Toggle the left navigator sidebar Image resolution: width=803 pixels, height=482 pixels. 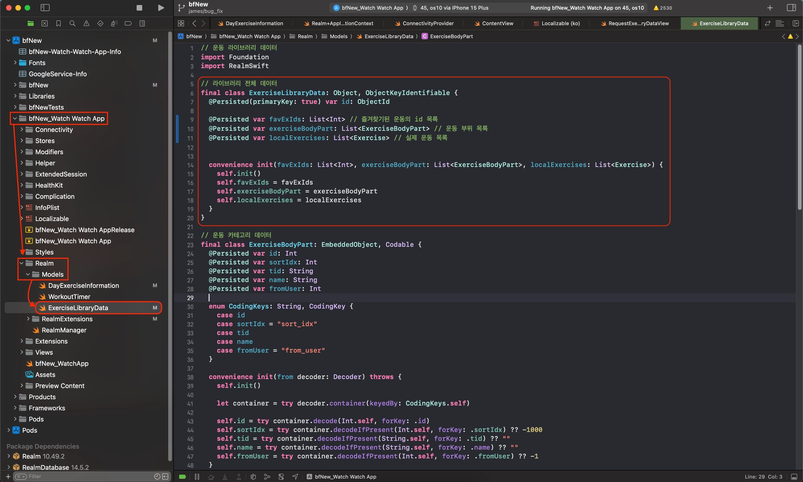tap(45, 8)
